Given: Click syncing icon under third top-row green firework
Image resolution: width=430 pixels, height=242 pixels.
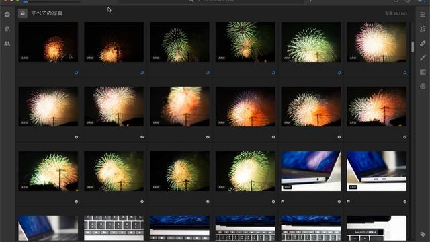Looking at the screenshot, I should 208,73.
